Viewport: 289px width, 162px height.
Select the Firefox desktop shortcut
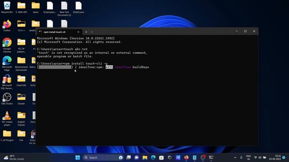pos(7,26)
